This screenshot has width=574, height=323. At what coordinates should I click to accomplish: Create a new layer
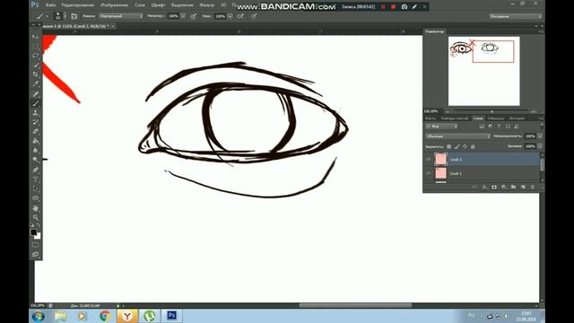tap(523, 188)
